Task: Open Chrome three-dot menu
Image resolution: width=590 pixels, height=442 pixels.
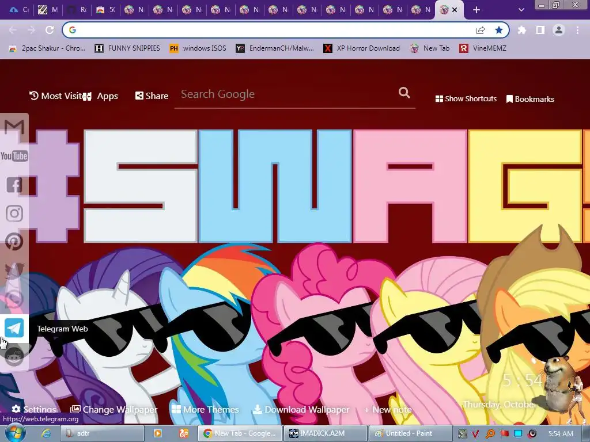Action: click(x=577, y=30)
